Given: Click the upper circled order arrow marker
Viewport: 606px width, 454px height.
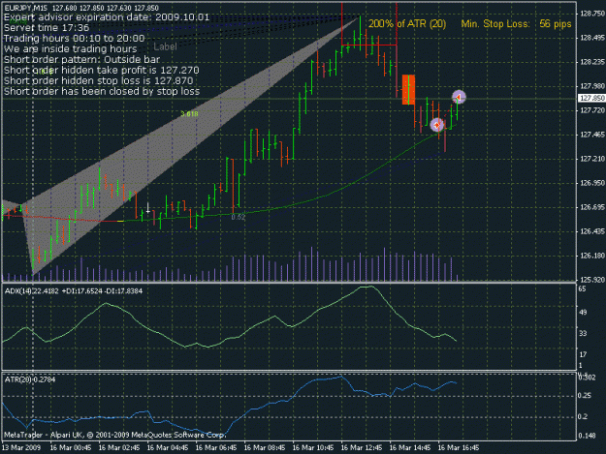Looking at the screenshot, I should (459, 97).
